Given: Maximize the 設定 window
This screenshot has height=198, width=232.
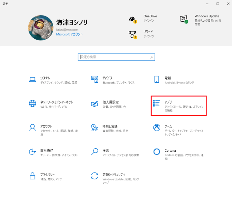Looking at the screenshot, I should pyautogui.click(x=218, y=4).
